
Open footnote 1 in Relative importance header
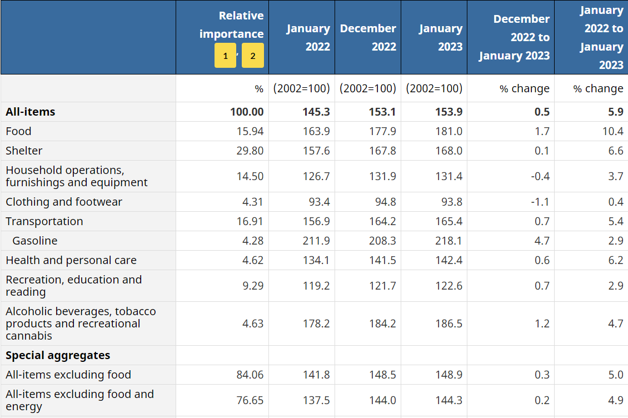click(225, 55)
